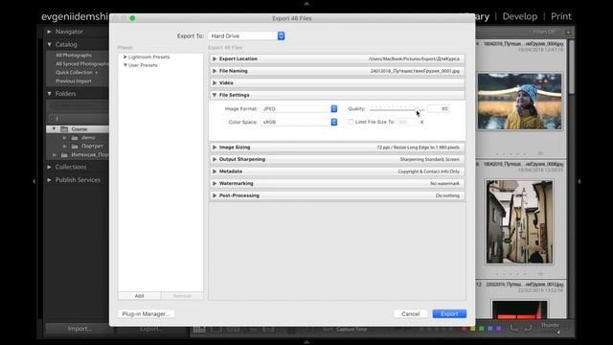Click the Course folder icon
This screenshot has height=345, width=613.
(64, 129)
